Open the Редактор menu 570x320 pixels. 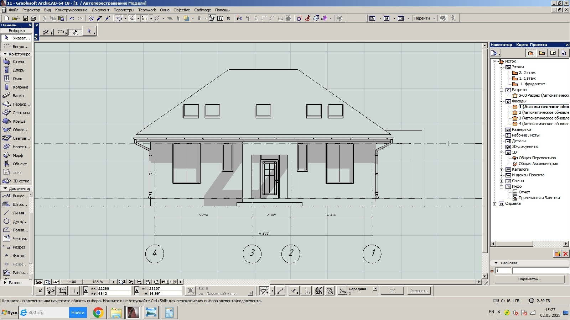[x=31, y=10]
